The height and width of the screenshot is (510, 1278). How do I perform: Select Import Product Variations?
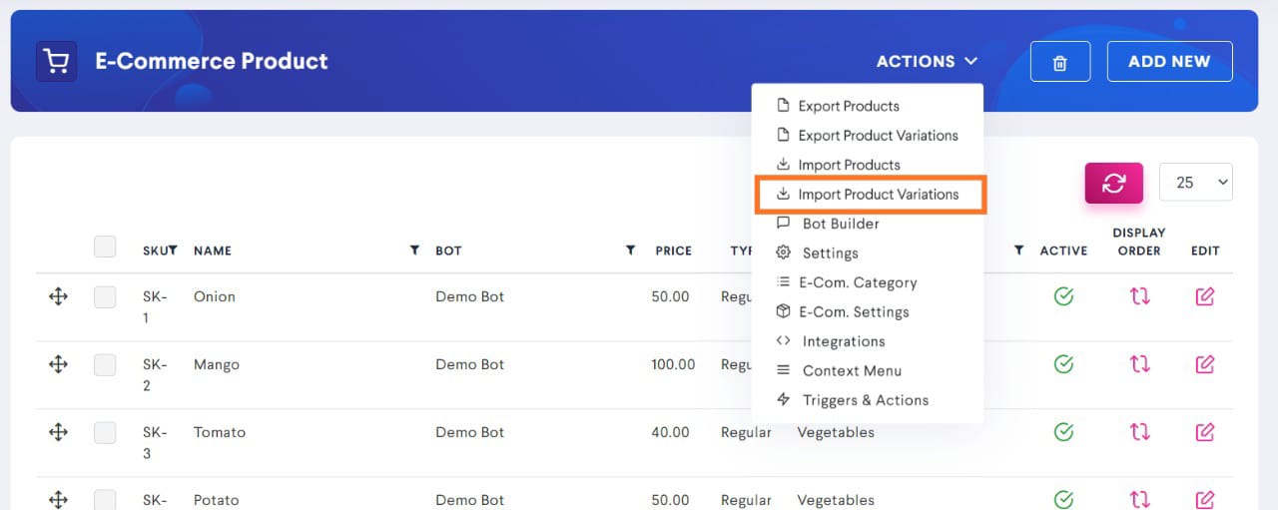[870, 195]
